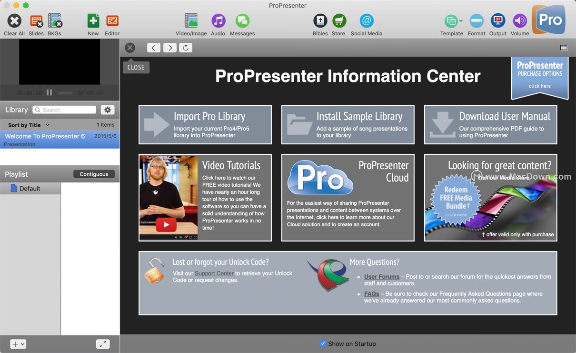This screenshot has width=576, height=353.
Task: Click the black preview video area
Action: point(60,62)
